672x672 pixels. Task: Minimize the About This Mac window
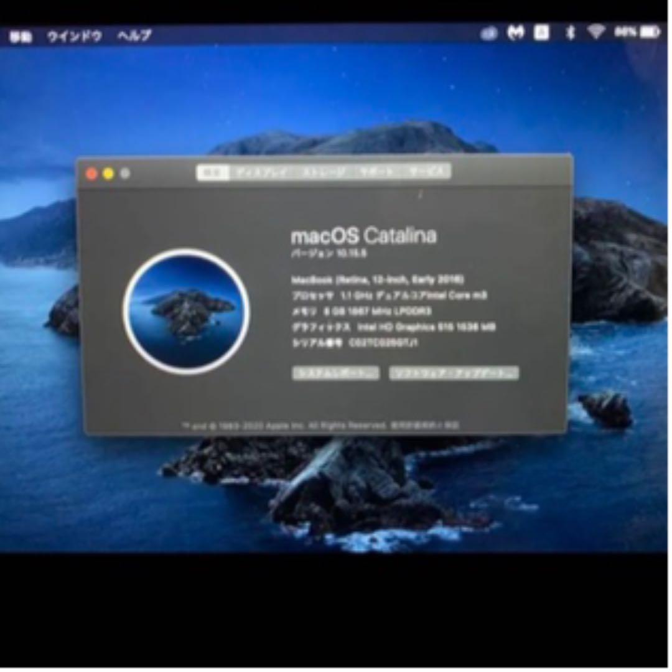tap(108, 174)
